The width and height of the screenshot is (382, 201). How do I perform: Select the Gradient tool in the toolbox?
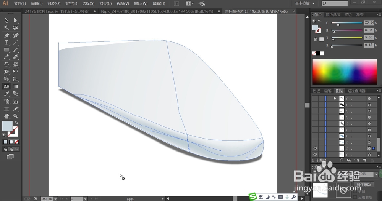point(16,86)
